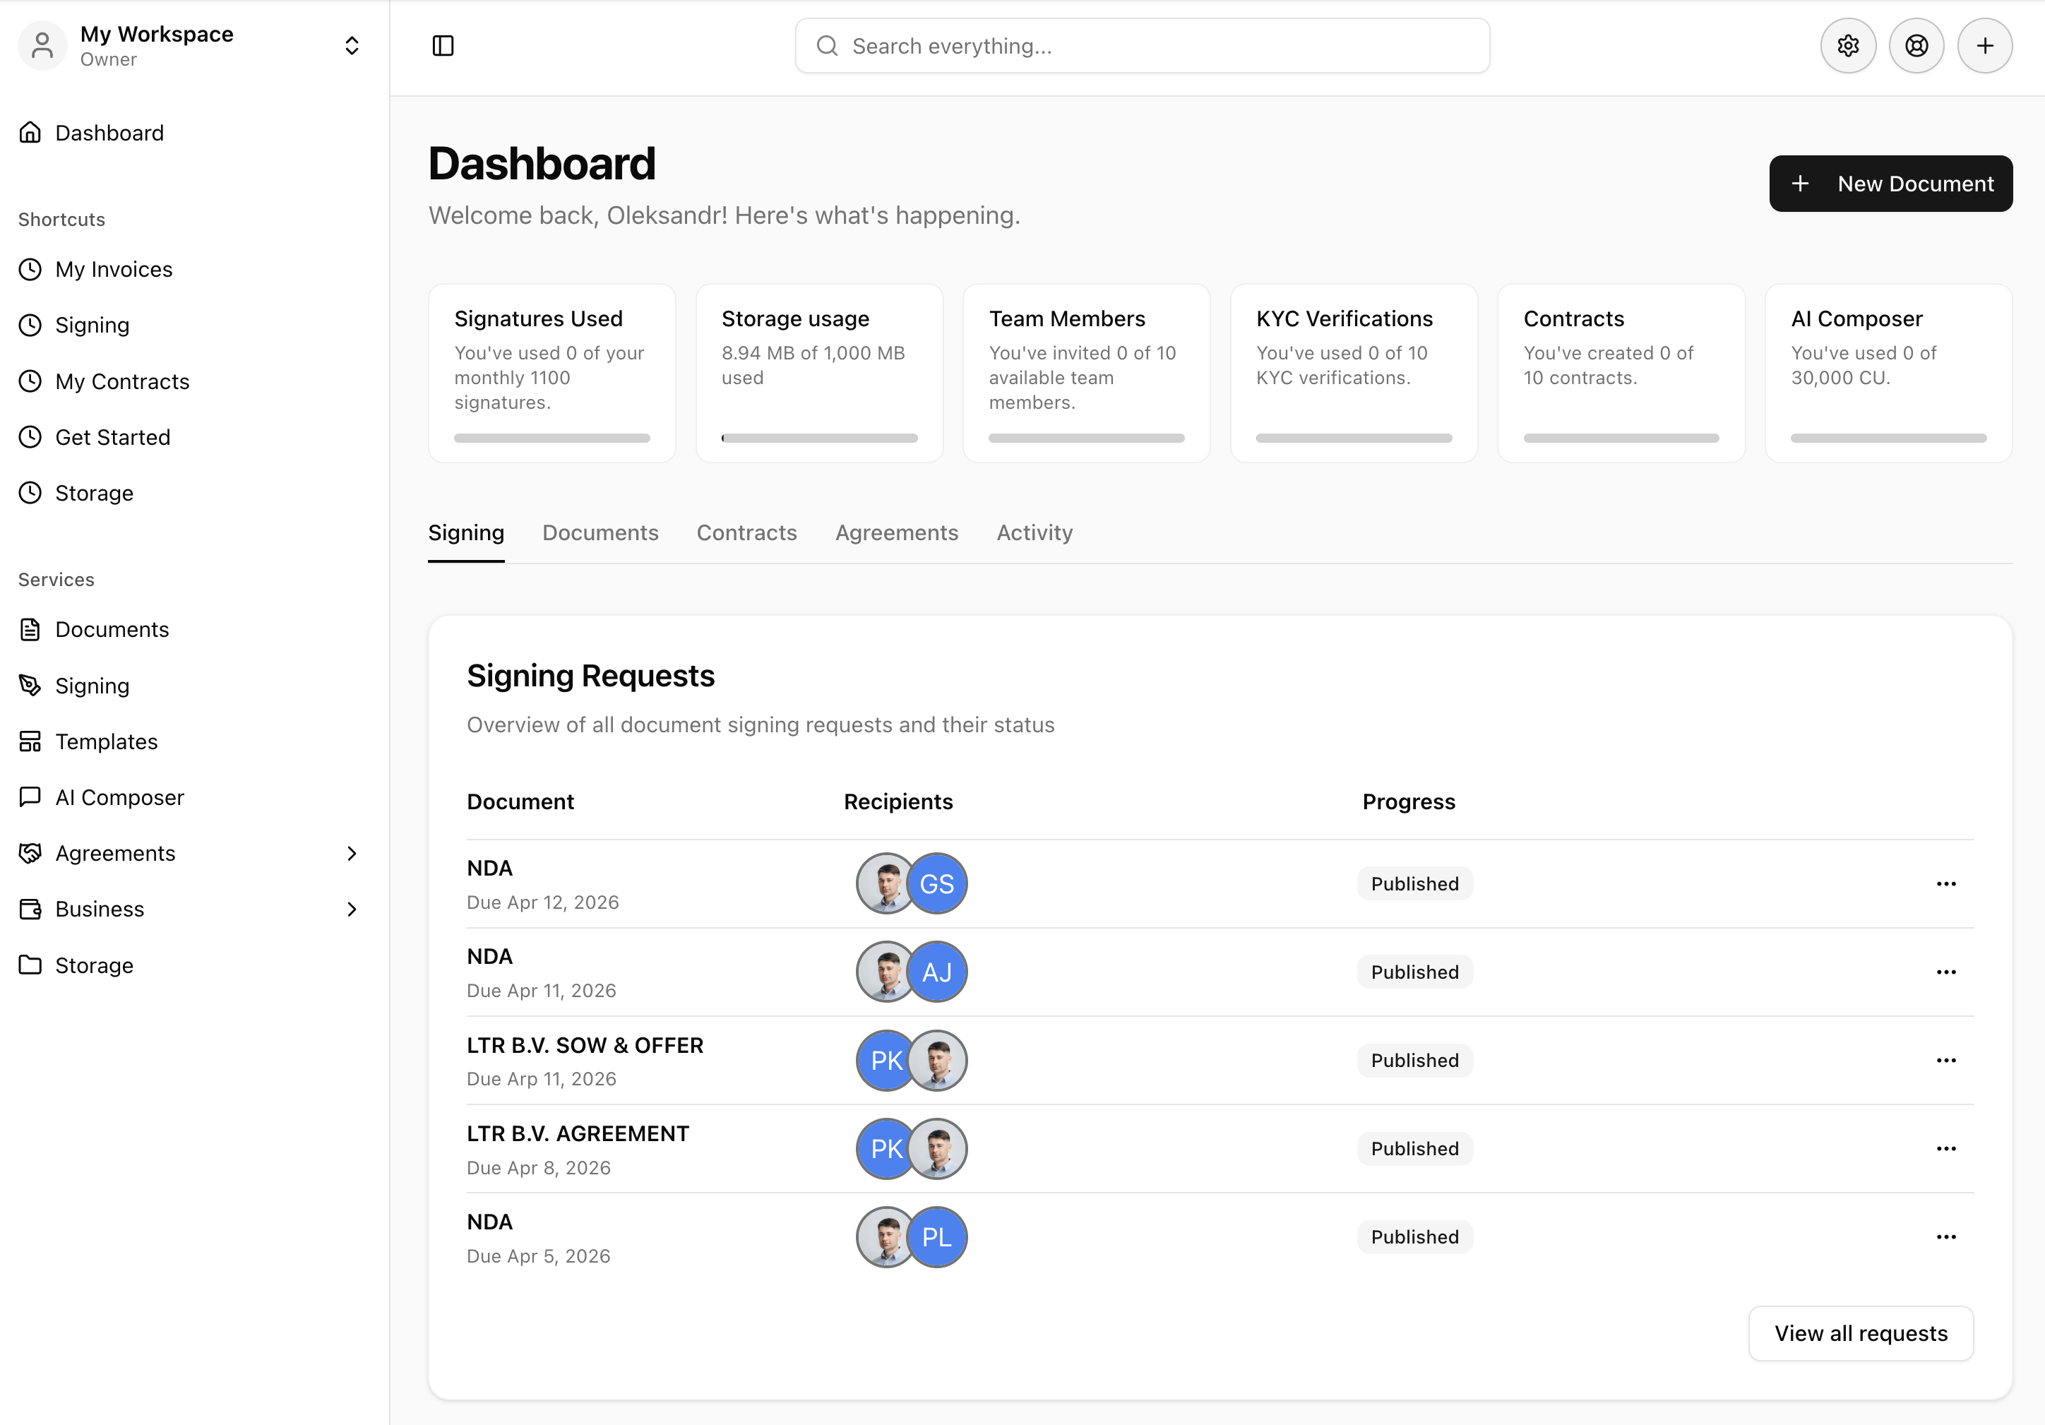2045x1425 pixels.
Task: Click the search magnifier icon
Action: point(828,45)
